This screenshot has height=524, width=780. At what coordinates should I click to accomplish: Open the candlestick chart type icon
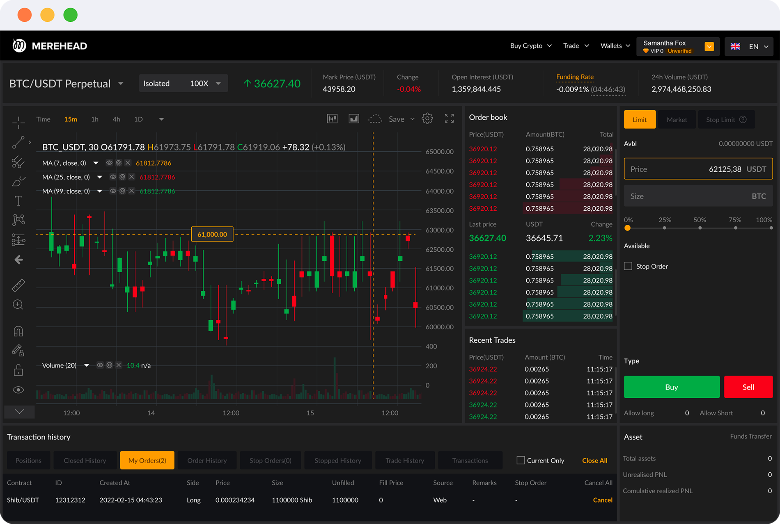click(332, 119)
